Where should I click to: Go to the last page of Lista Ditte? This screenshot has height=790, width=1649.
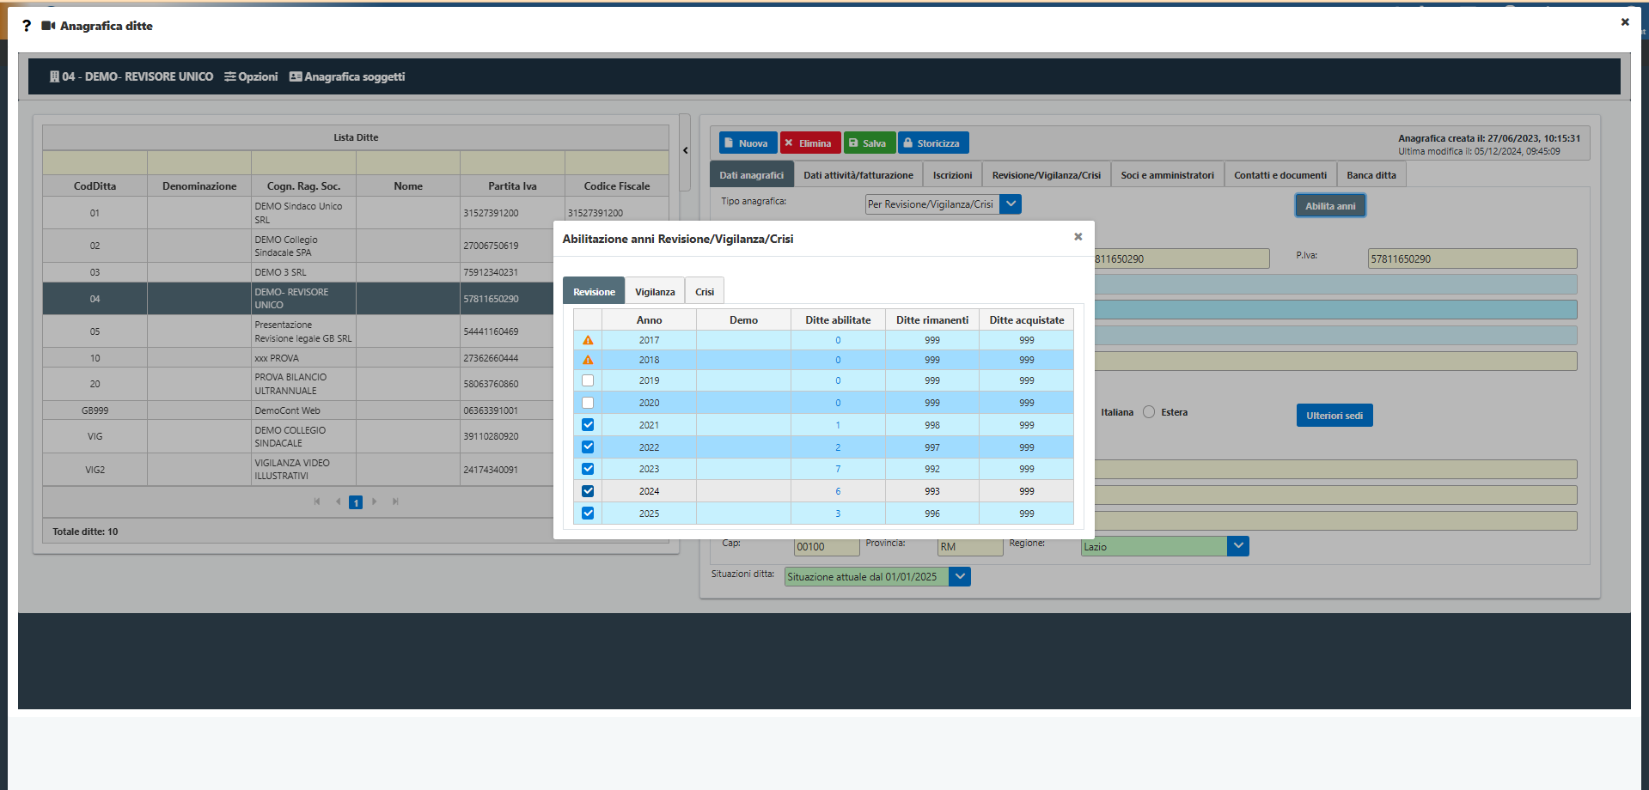click(x=395, y=501)
